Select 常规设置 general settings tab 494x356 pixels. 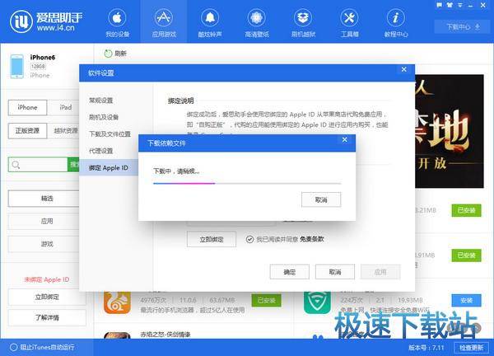[100, 101]
